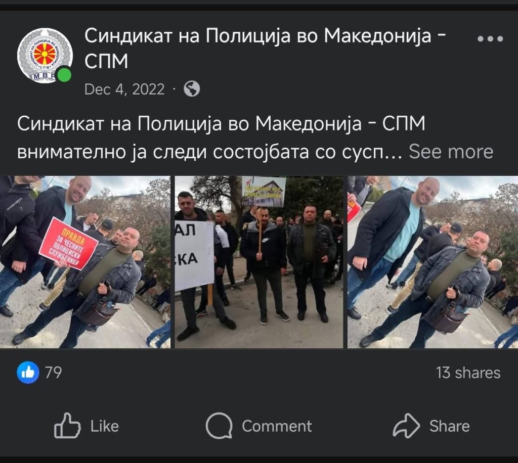
Task: Expand post text with See more
Action: click(451, 152)
